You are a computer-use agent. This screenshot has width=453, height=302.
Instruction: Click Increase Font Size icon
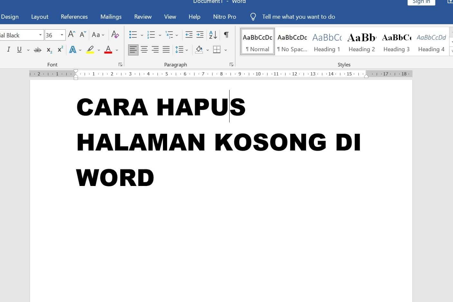coord(71,34)
